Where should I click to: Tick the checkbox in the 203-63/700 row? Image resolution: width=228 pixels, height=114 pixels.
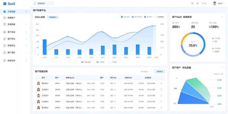[161, 89]
